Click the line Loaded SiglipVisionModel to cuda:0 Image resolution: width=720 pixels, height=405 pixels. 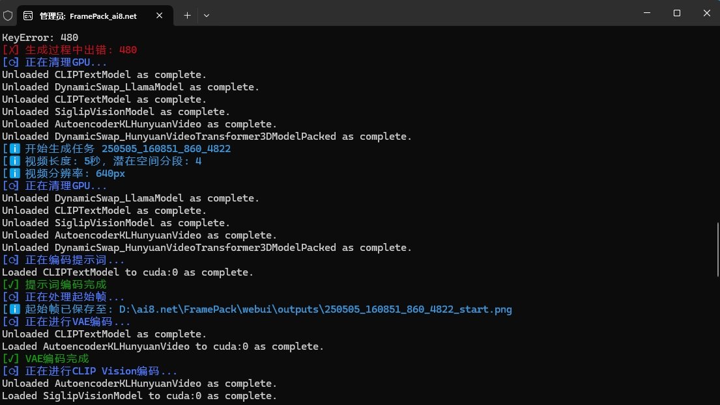tap(139, 396)
